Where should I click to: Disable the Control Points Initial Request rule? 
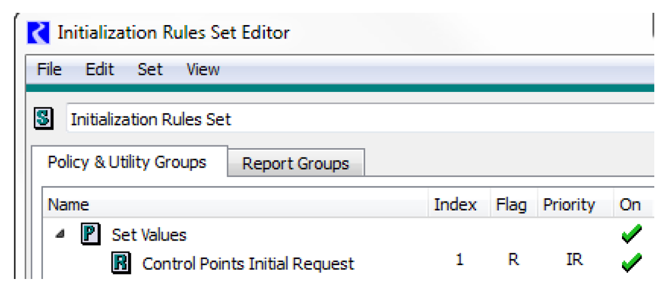click(631, 261)
